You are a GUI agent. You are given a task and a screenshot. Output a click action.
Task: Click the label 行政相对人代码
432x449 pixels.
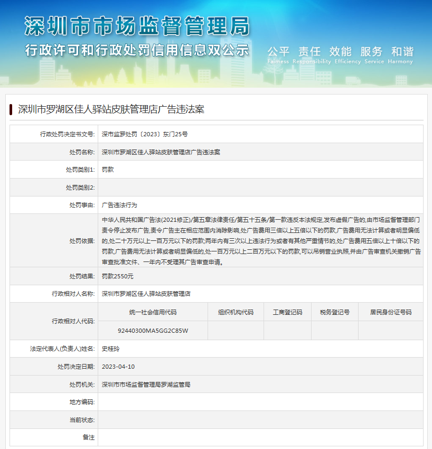73,321
